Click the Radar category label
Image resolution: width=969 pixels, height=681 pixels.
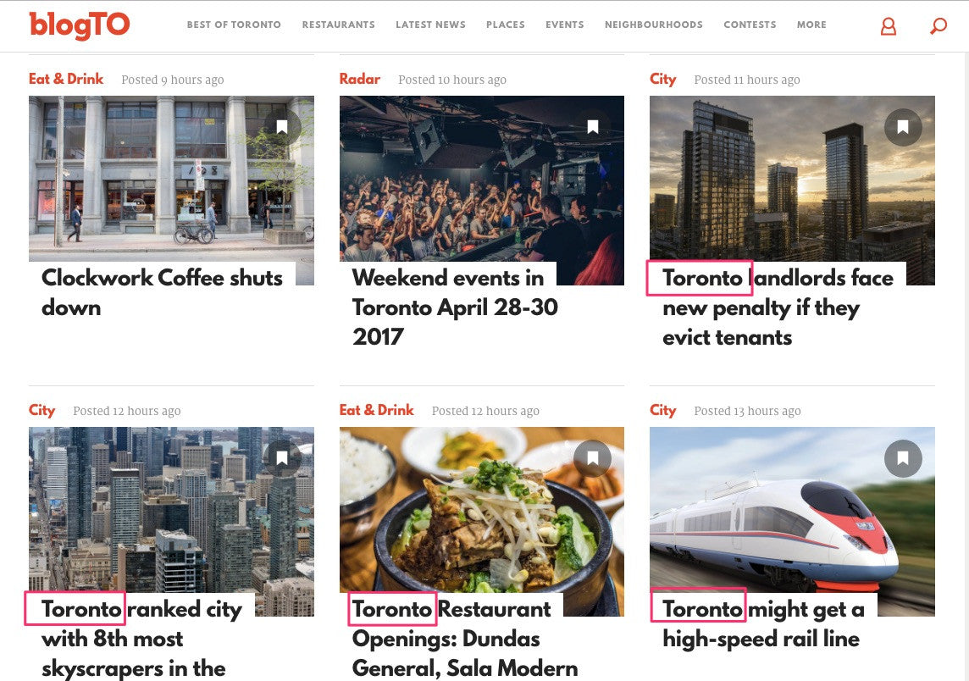point(360,79)
